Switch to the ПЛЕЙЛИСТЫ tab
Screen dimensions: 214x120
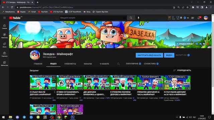(x=70, y=64)
